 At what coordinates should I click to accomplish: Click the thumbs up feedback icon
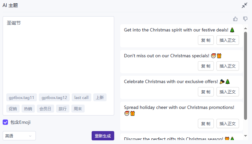click(x=235, y=19)
